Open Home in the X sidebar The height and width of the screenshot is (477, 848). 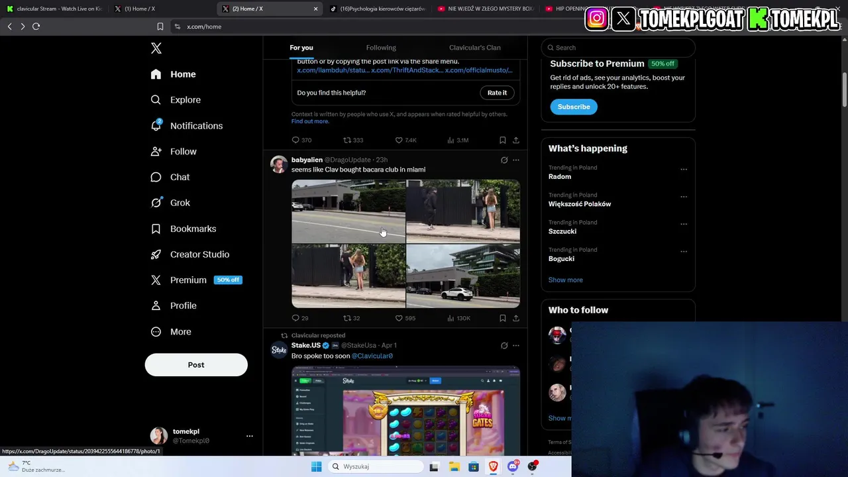click(173, 74)
